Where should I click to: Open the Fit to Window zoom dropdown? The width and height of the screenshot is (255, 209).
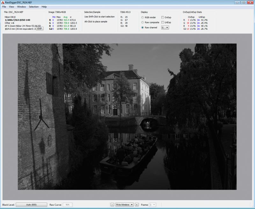pyautogui.click(x=124, y=205)
